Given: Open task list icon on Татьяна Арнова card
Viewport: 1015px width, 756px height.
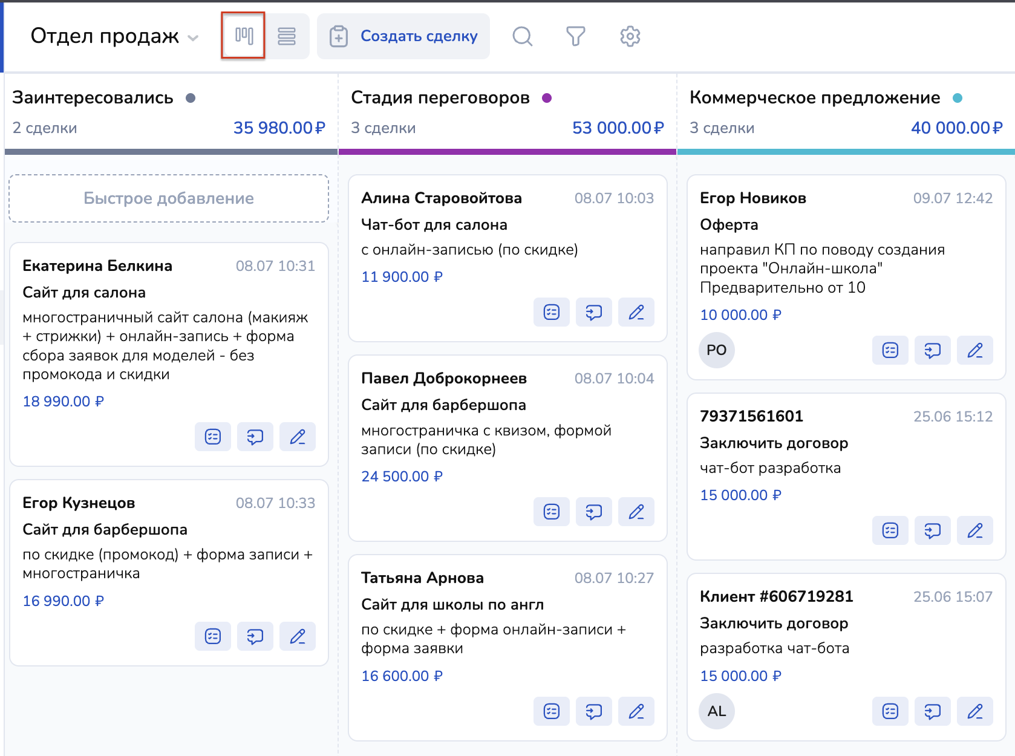Looking at the screenshot, I should click(x=552, y=711).
